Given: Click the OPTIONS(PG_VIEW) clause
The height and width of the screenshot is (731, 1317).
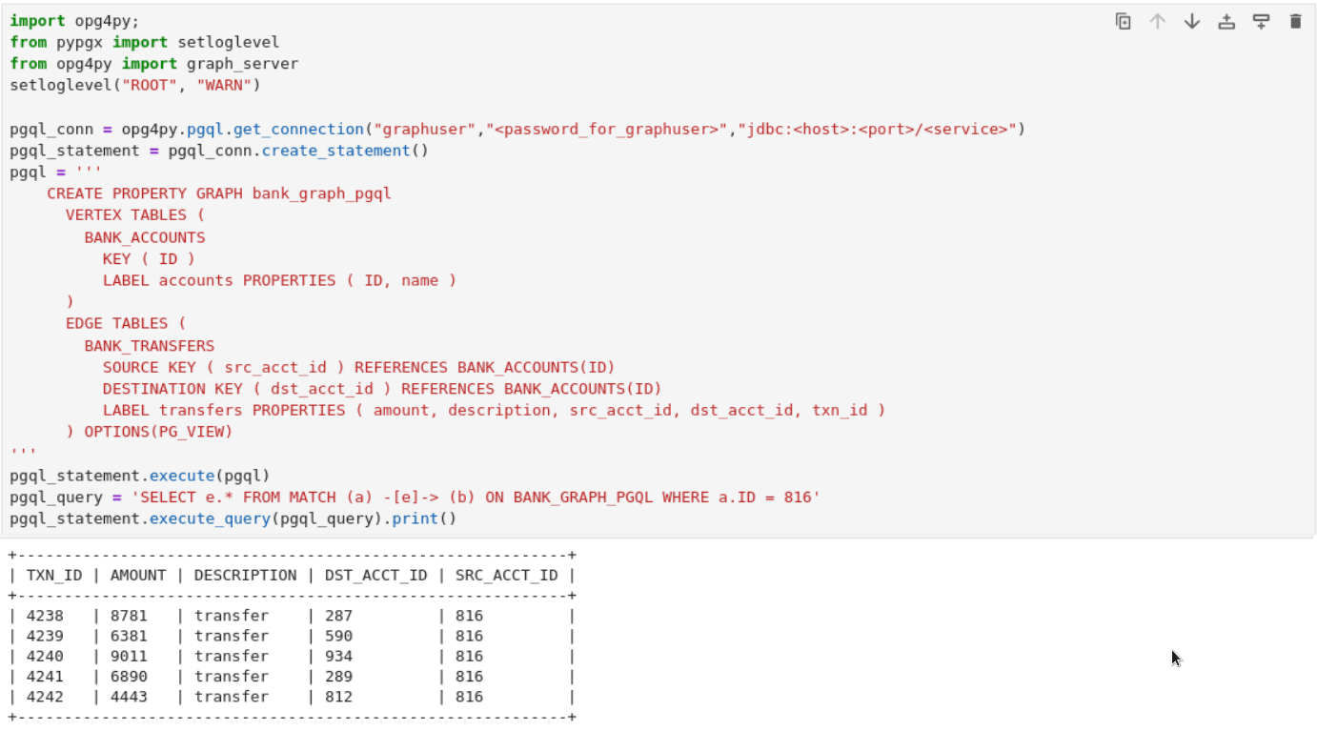Looking at the screenshot, I should [158, 432].
